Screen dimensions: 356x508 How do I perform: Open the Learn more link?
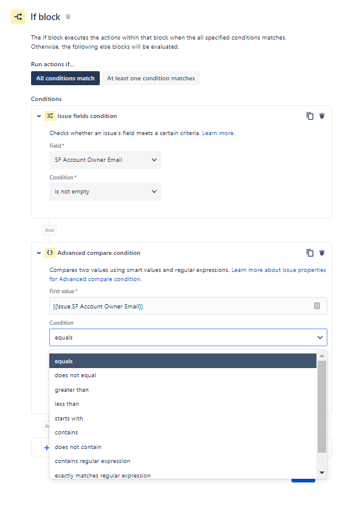click(x=218, y=133)
